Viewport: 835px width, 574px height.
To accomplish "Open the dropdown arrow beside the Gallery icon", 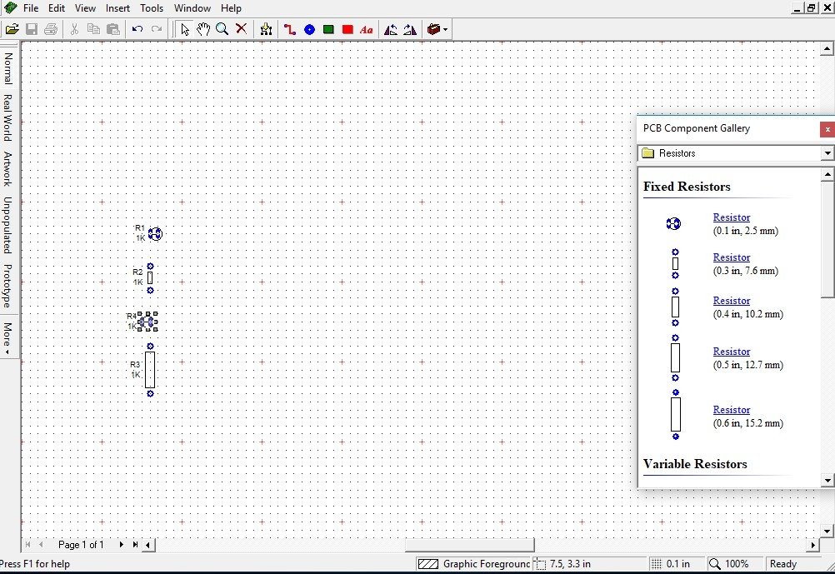I will 445,30.
